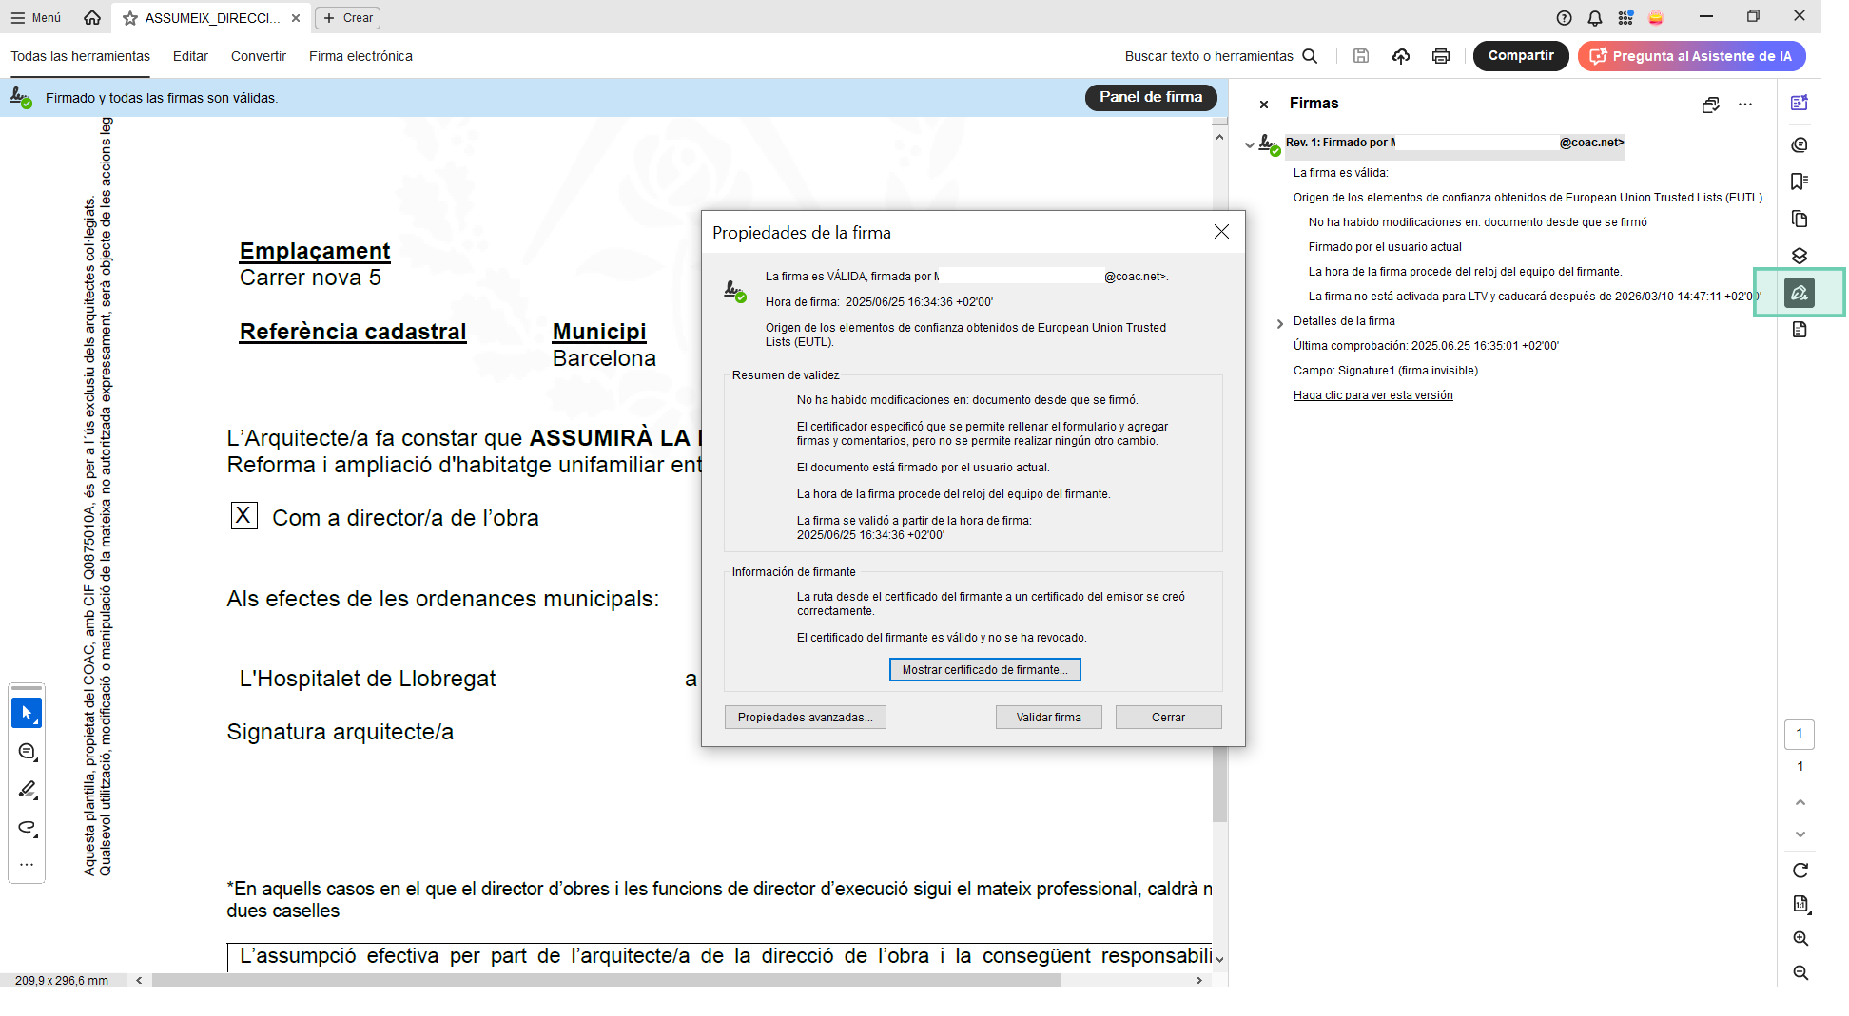This screenshot has width=1849, height=1016.
Task: Toggle the 'Com a director/a de l'obra' checkbox
Action: point(244,516)
